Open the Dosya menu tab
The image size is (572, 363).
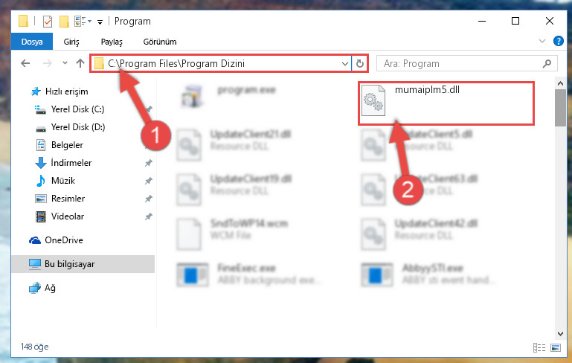click(x=32, y=42)
